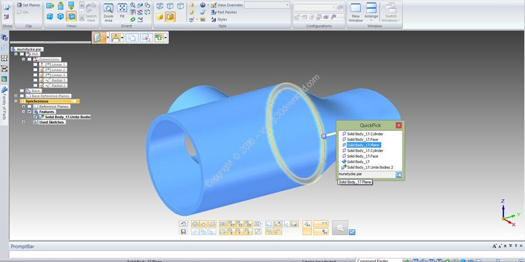525x262 pixels.
Task: Expand the Used Sketches tree node
Action: (24, 122)
